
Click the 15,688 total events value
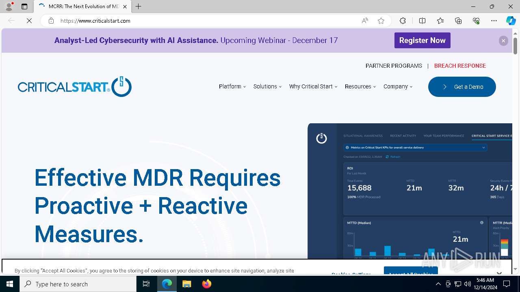pyautogui.click(x=359, y=188)
